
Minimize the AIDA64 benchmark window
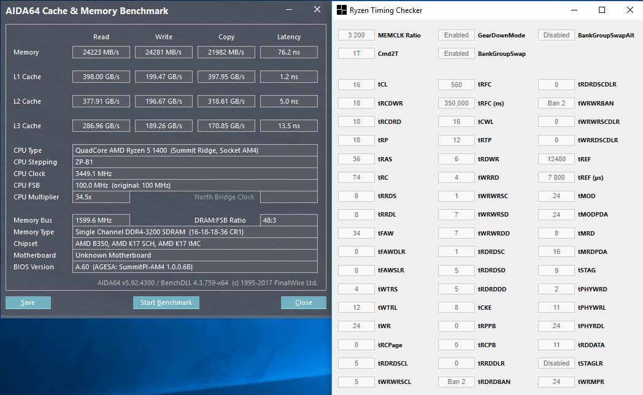tap(289, 9)
